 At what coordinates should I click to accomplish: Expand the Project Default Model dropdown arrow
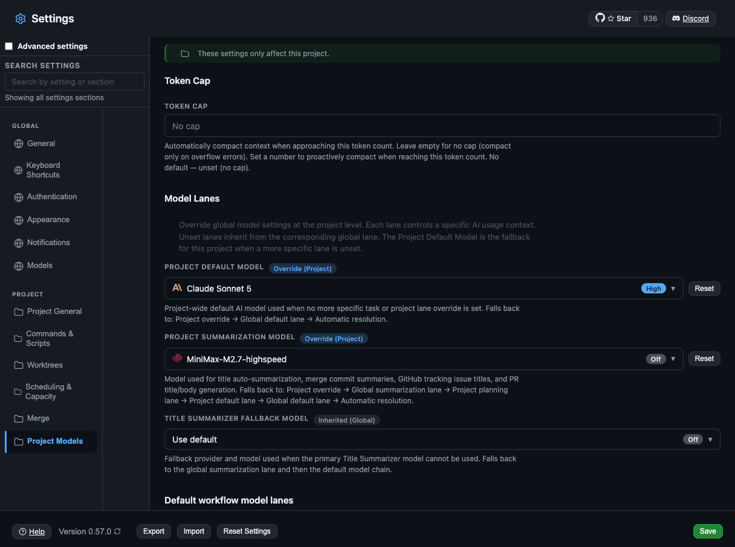tap(673, 289)
